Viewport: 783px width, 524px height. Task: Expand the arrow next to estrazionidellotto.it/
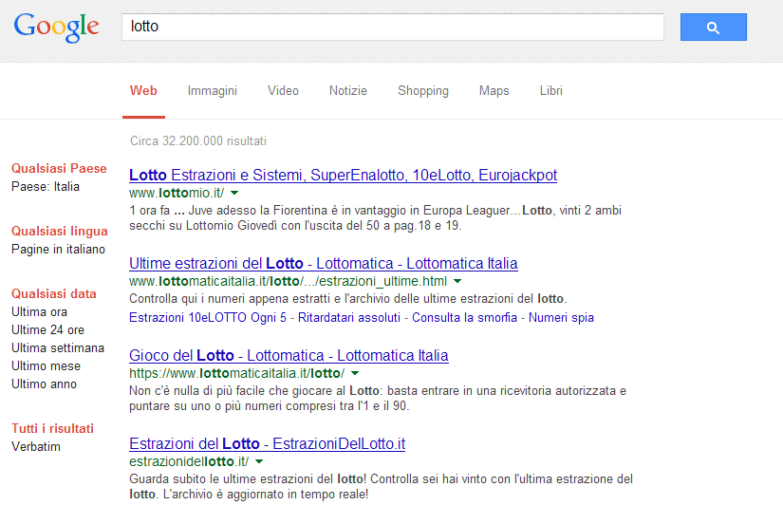pyautogui.click(x=259, y=461)
